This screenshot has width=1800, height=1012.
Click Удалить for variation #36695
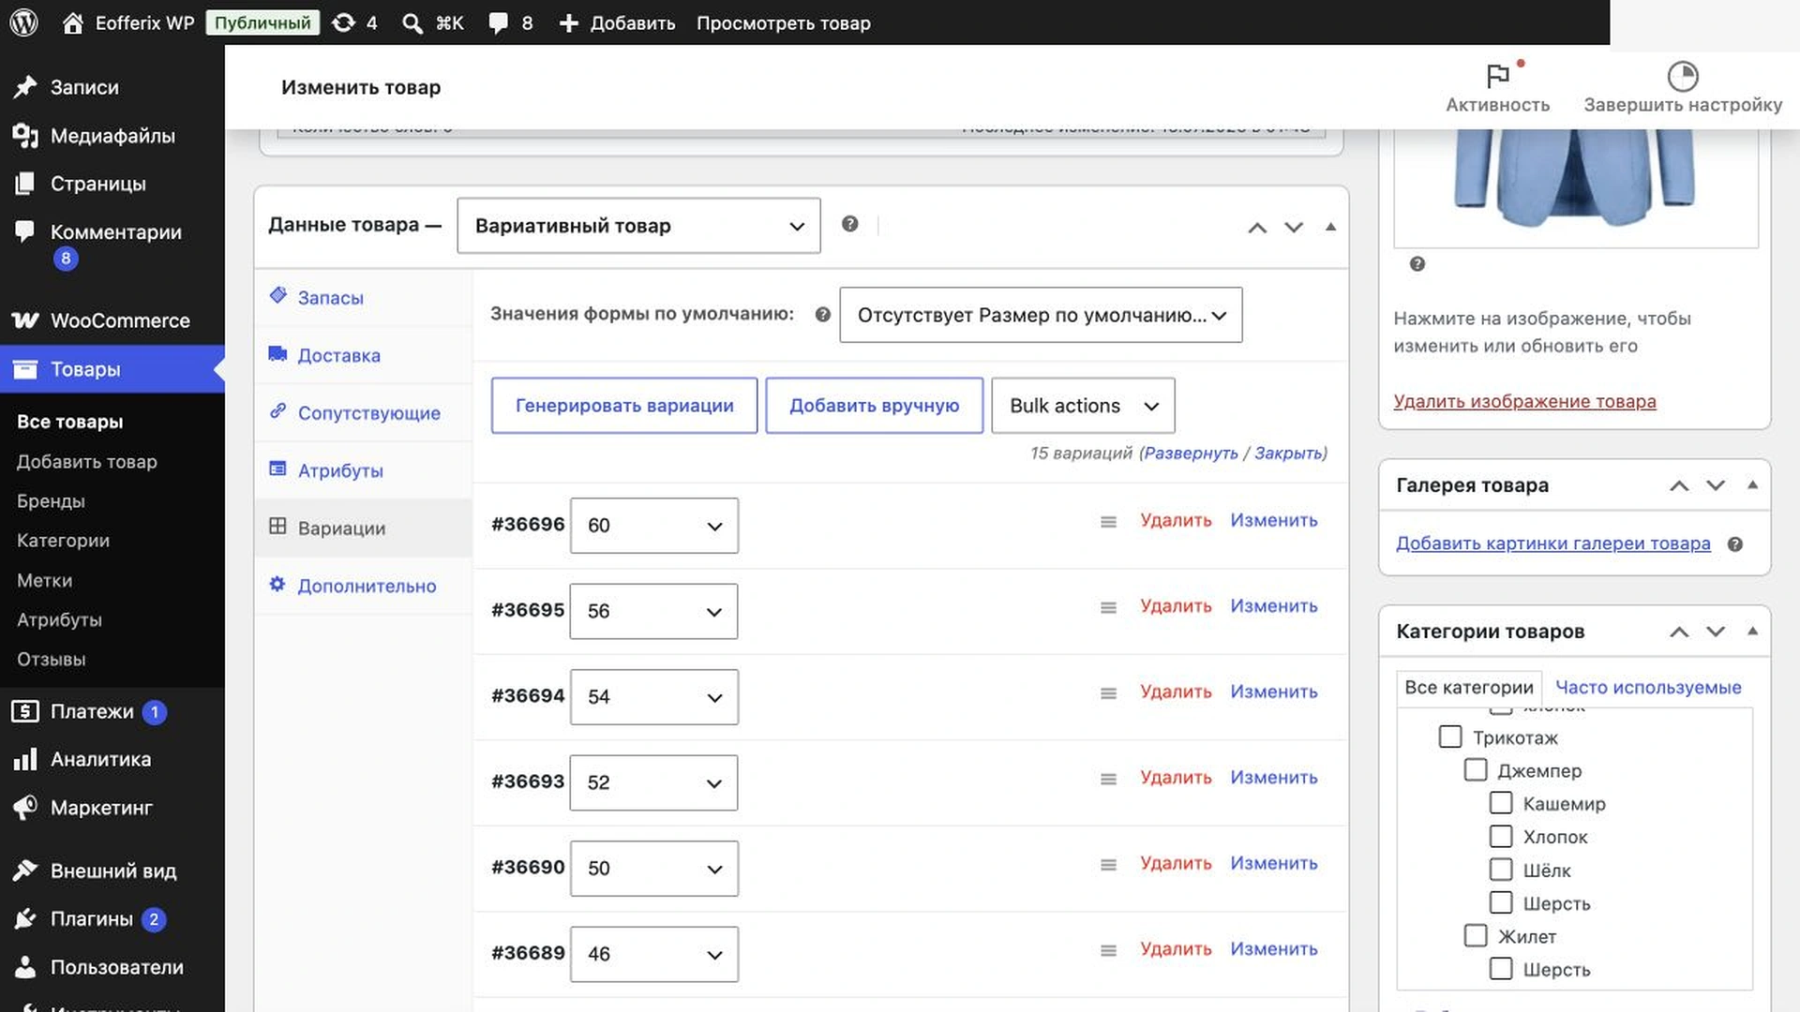click(x=1176, y=606)
